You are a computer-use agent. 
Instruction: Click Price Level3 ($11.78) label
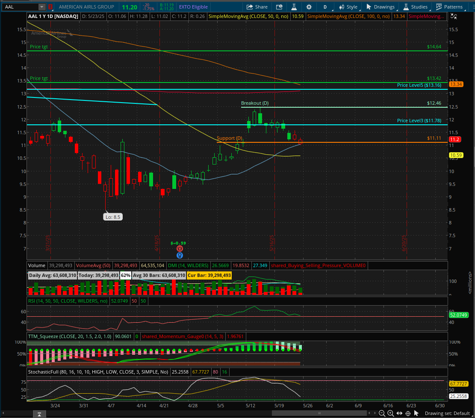pyautogui.click(x=419, y=121)
